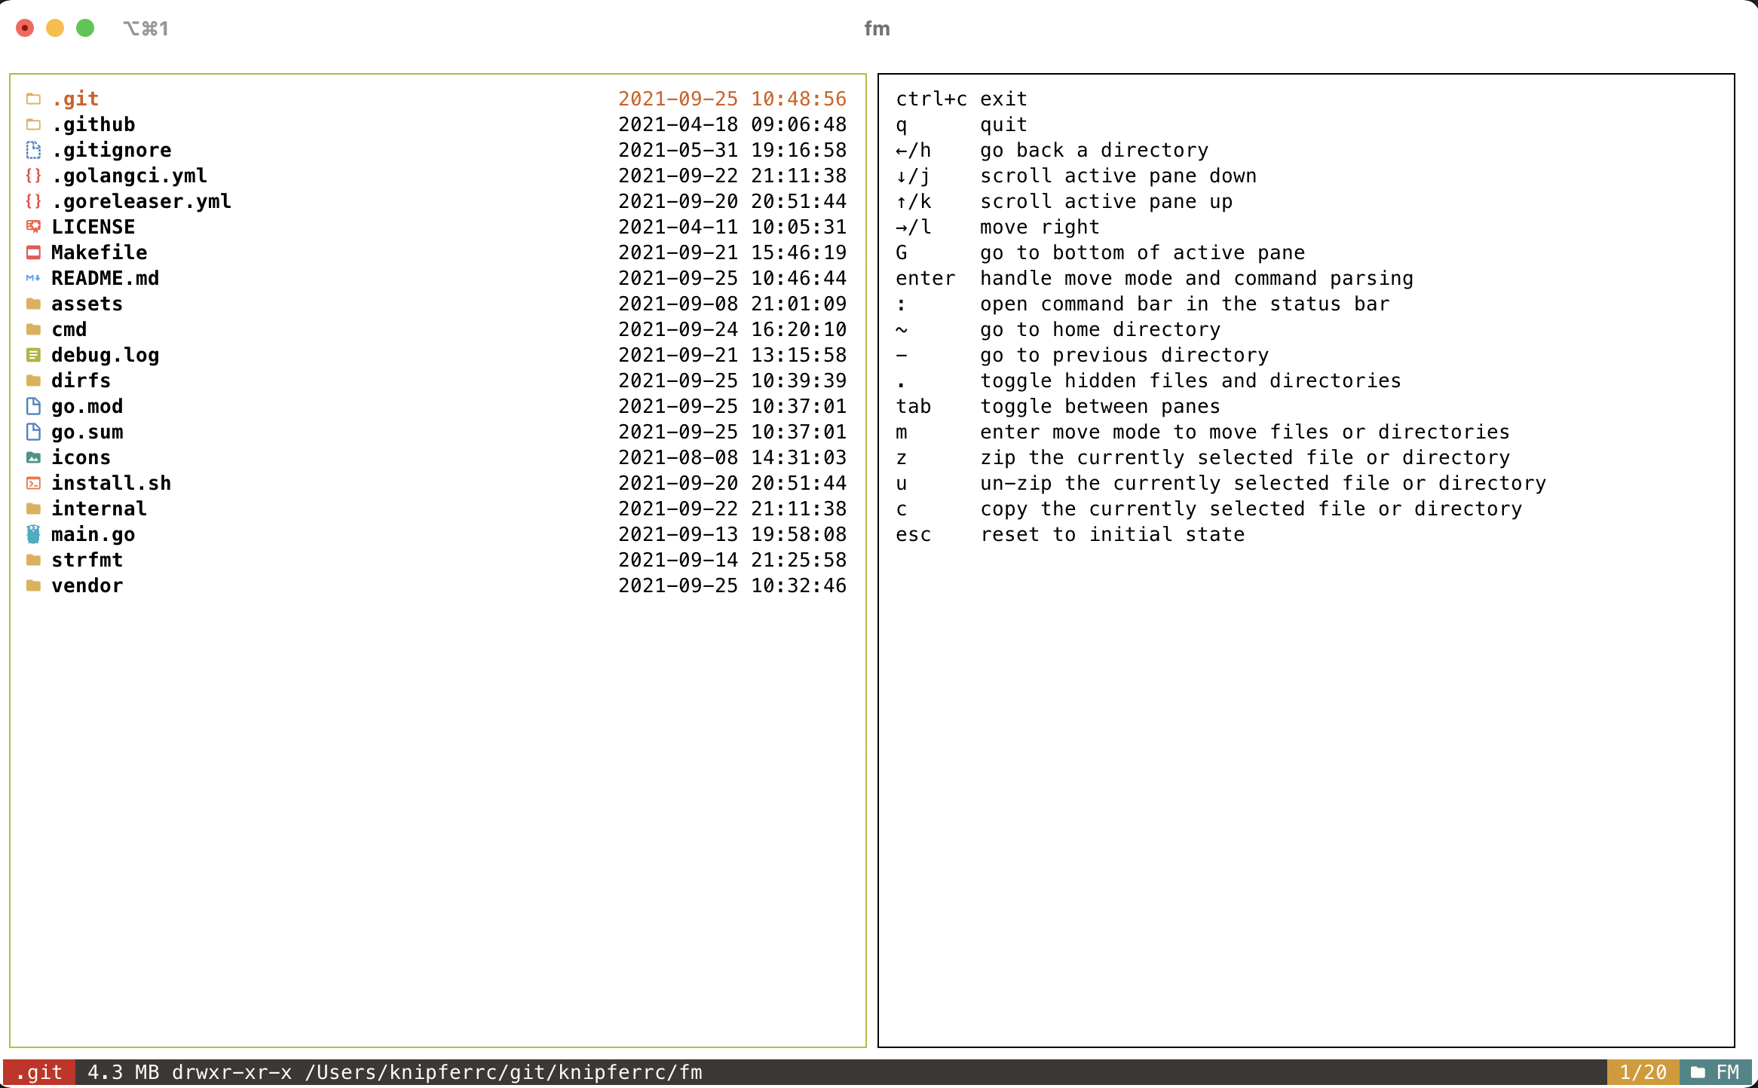The width and height of the screenshot is (1758, 1088).
Task: Click the image folder icon next to icons
Action: (x=33, y=457)
